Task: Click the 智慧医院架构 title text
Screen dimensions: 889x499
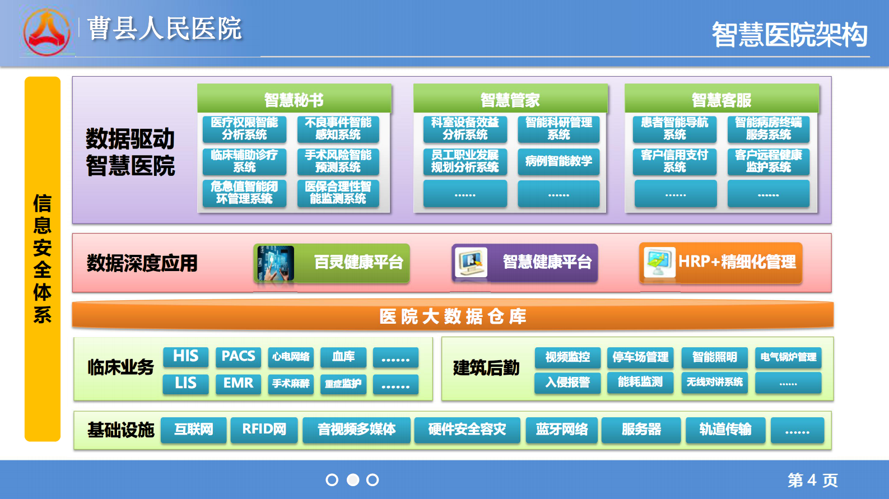Action: (790, 35)
